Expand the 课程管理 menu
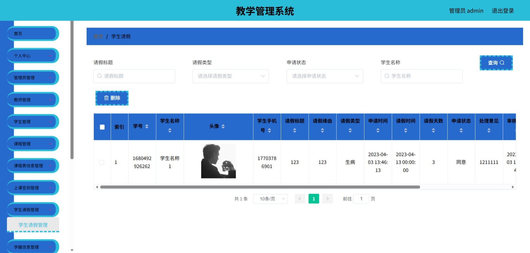The height and width of the screenshot is (253, 530). coord(33,144)
